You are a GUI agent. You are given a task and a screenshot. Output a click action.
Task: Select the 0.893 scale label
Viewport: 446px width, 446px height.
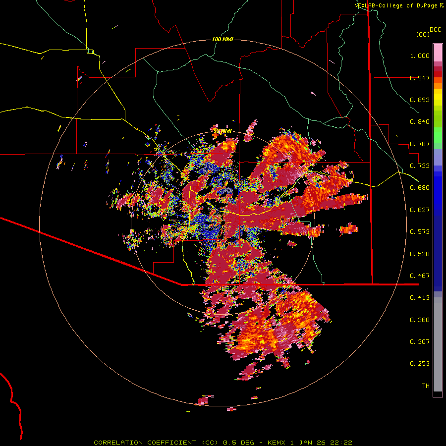point(420,100)
